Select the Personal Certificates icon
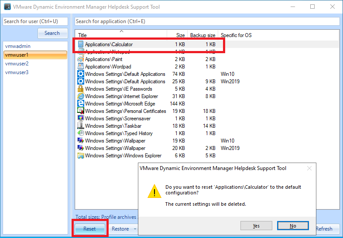343x238 pixels. click(81, 111)
